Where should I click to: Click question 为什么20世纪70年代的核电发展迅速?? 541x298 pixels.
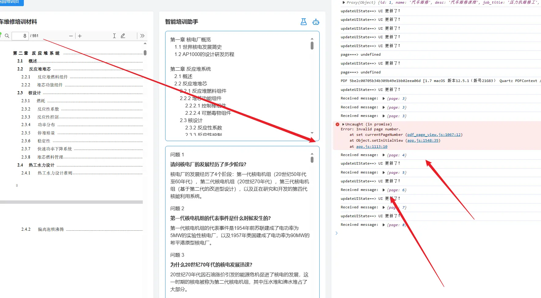[x=211, y=265]
